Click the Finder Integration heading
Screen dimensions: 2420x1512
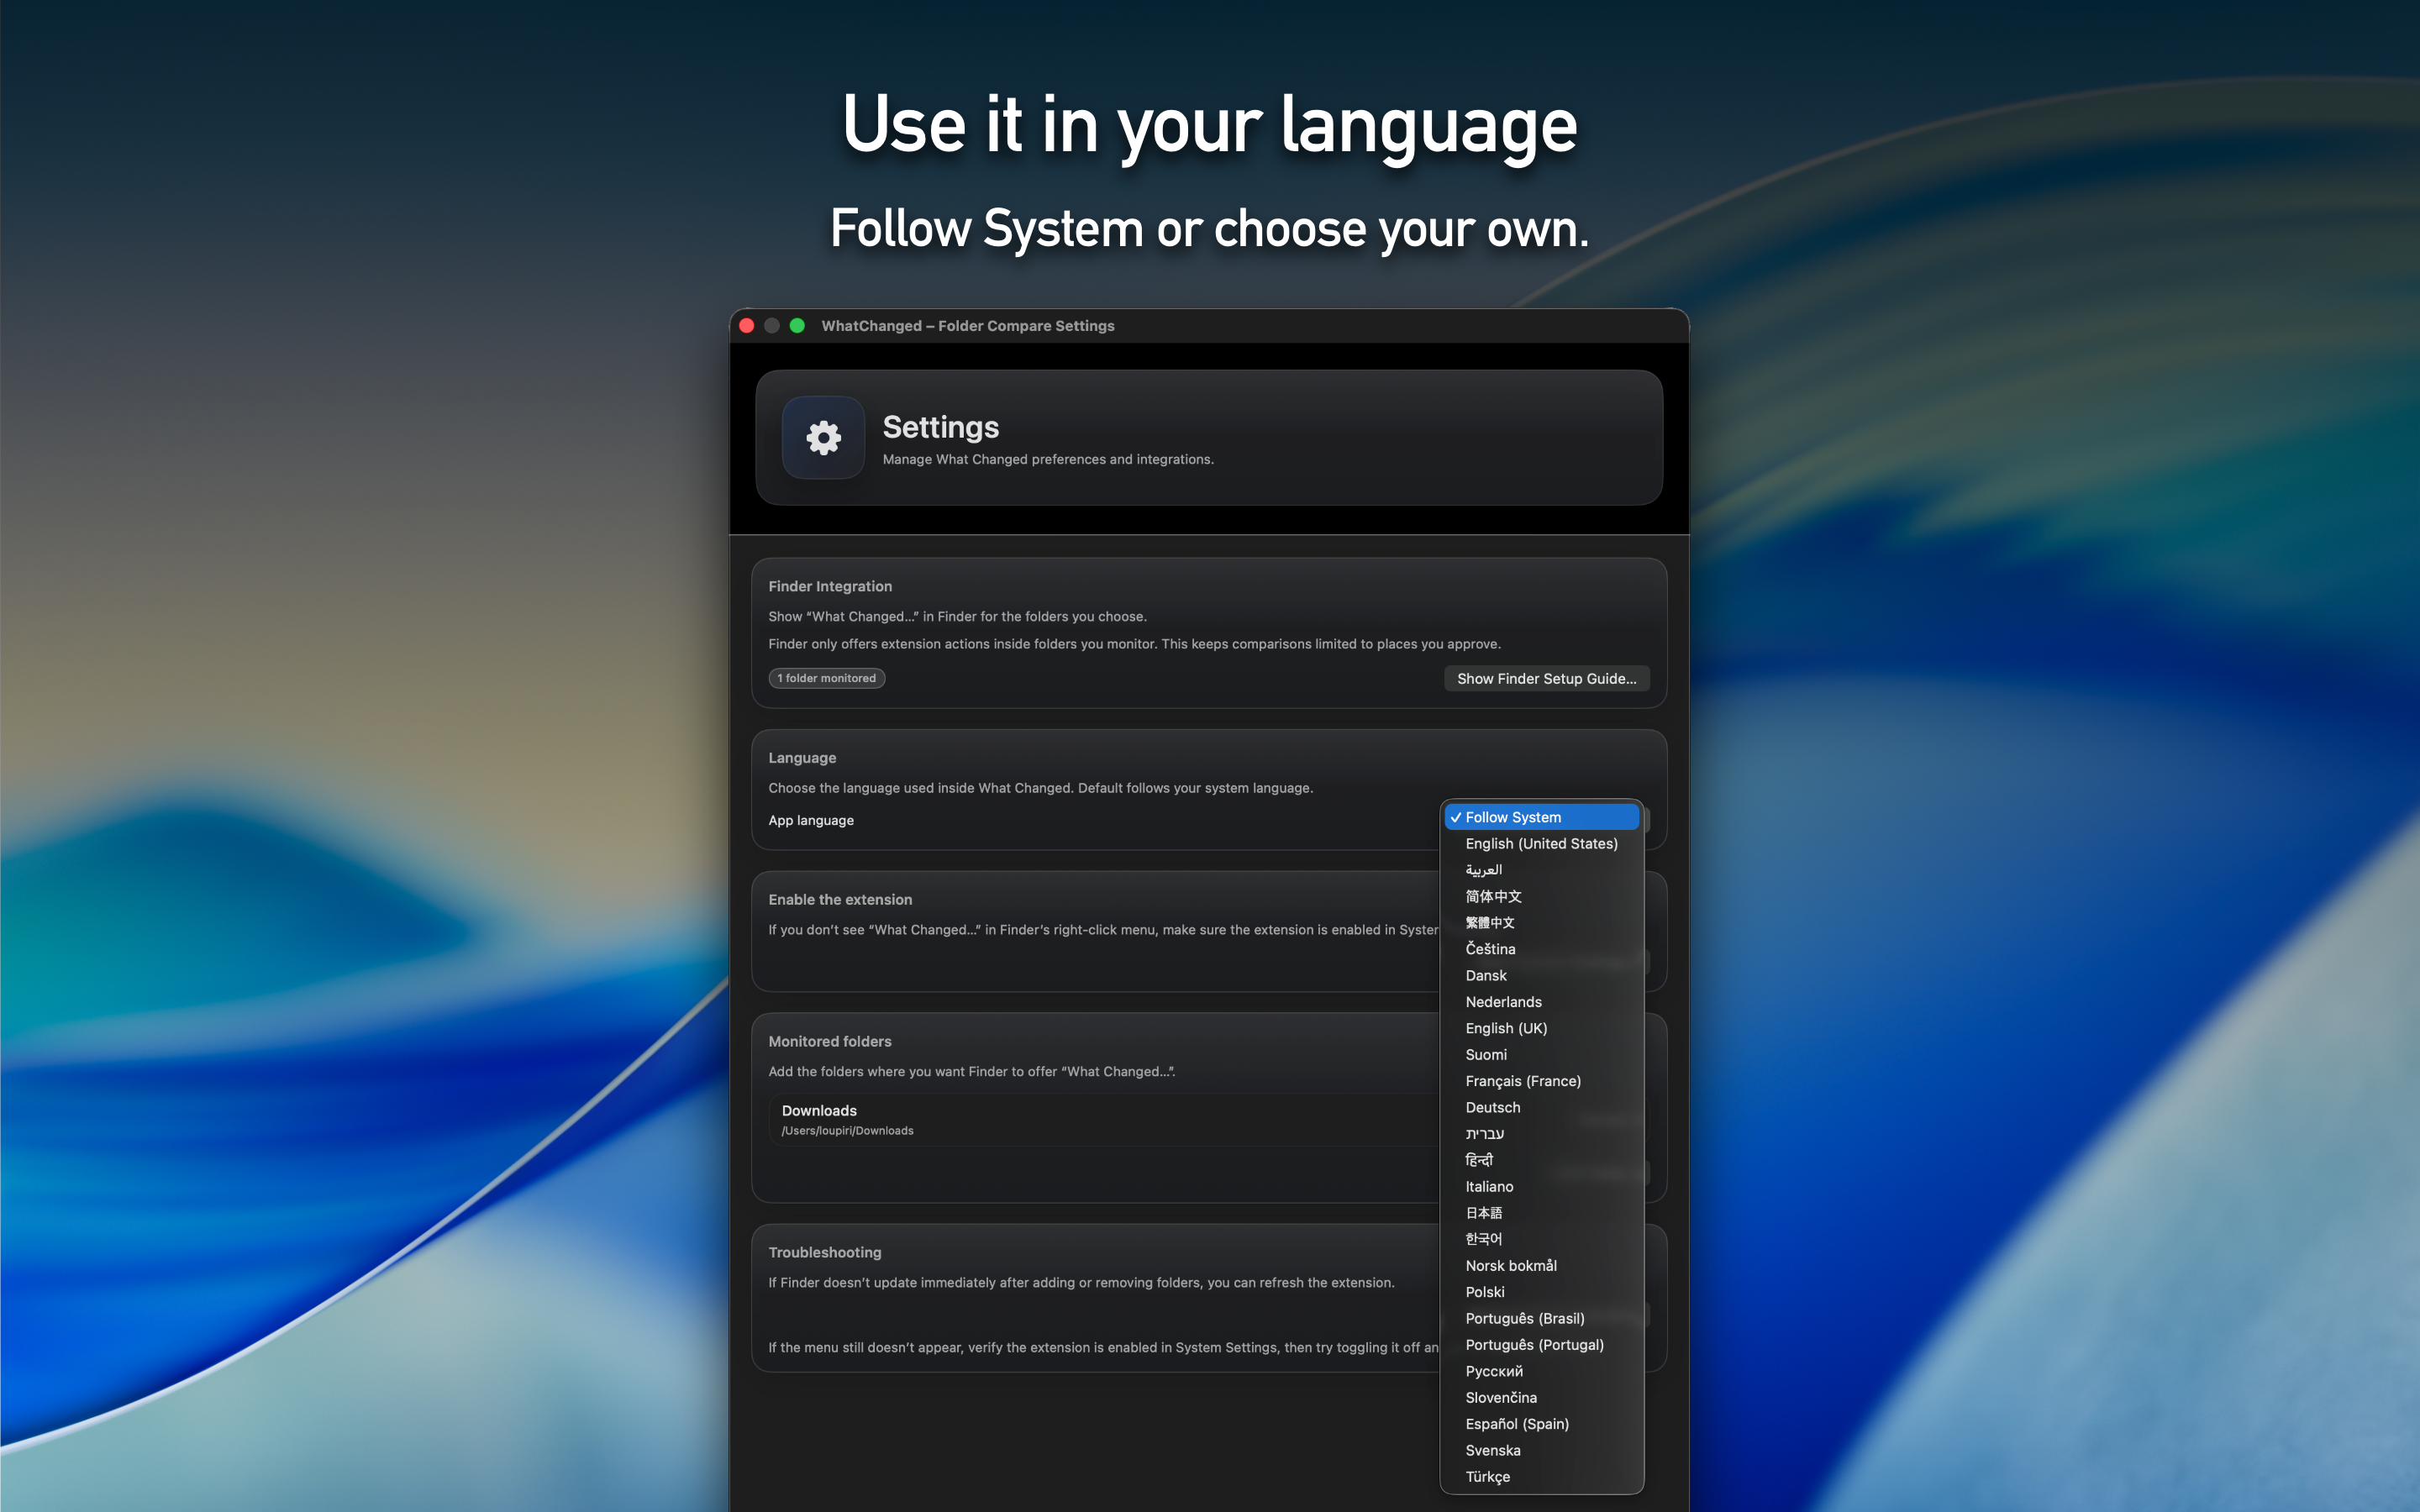tap(830, 587)
